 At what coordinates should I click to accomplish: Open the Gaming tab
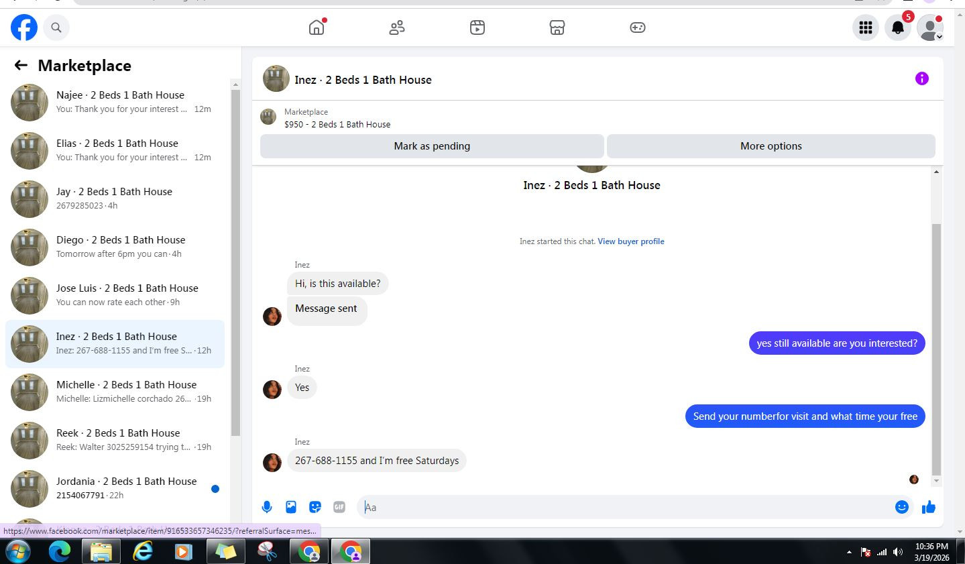click(x=638, y=27)
